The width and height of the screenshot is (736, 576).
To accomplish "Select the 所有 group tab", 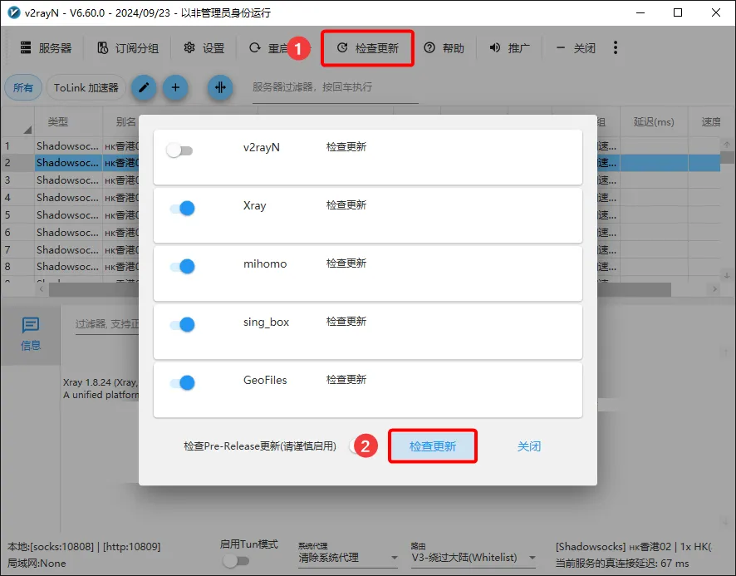I will [23, 87].
